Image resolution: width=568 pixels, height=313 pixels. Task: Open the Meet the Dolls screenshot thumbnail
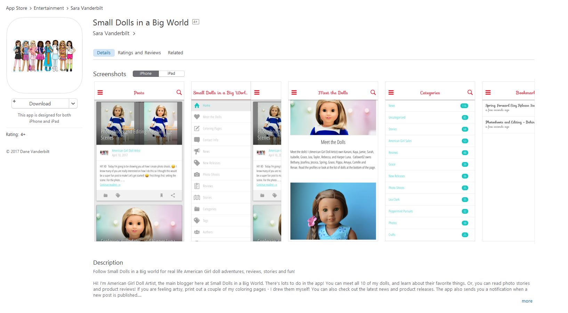pos(333,161)
